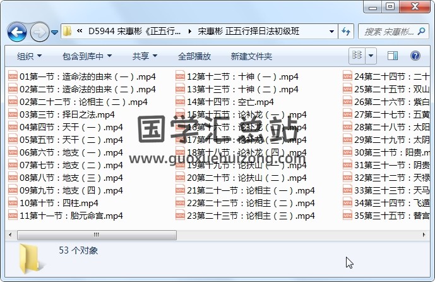This screenshot has width=435, height=282.
Task: Change the view with view icon
Action: (x=357, y=55)
